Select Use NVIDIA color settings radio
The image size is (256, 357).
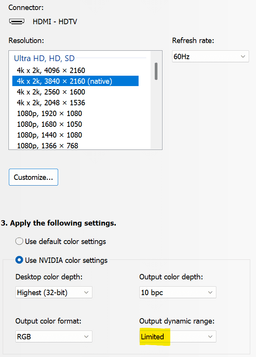pos(19,260)
